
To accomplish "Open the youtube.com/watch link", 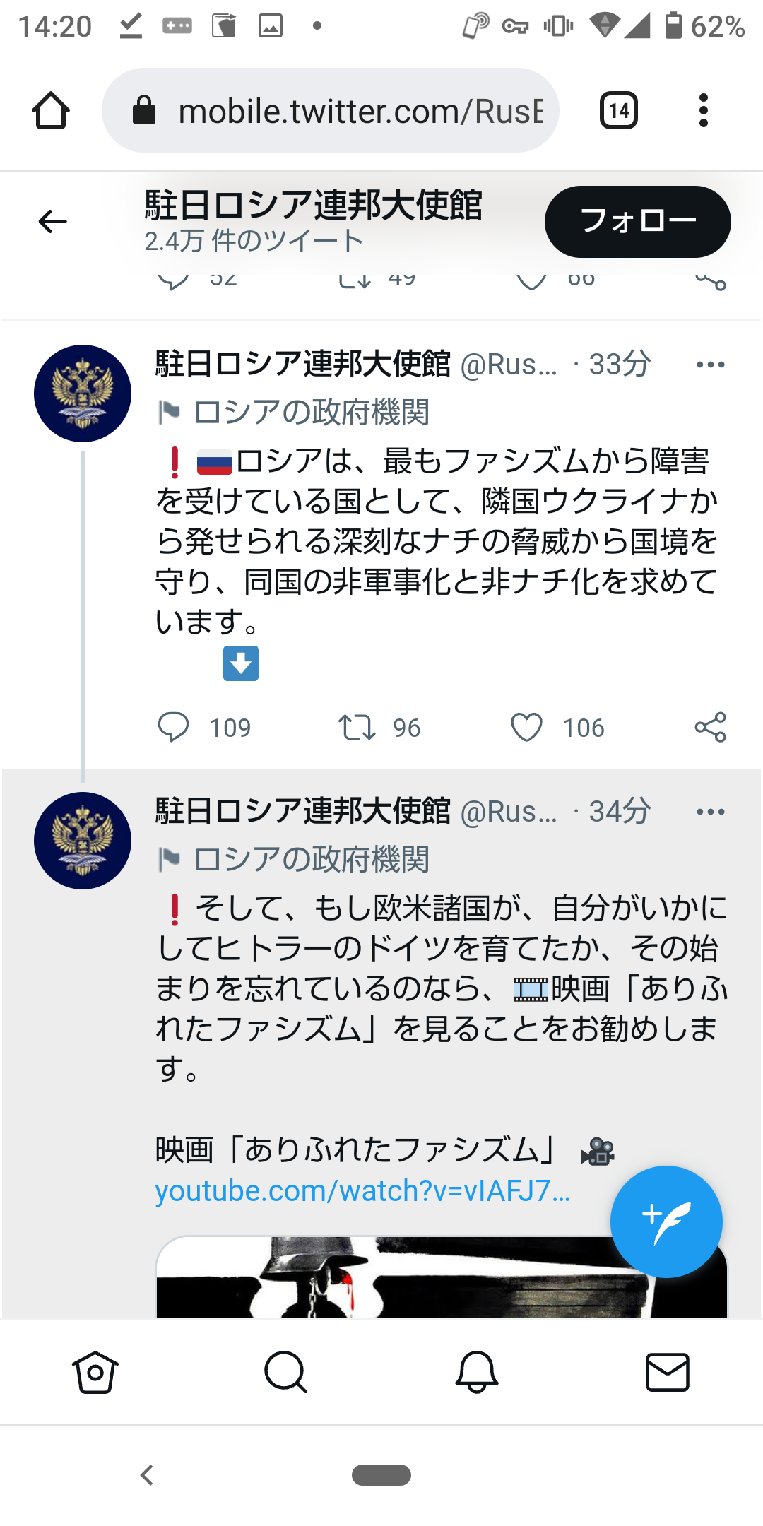I will [x=362, y=1191].
